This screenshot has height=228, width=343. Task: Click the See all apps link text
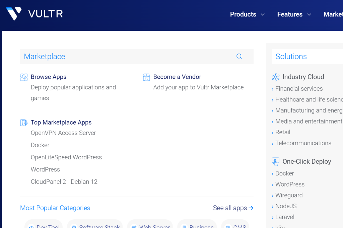[230, 208]
